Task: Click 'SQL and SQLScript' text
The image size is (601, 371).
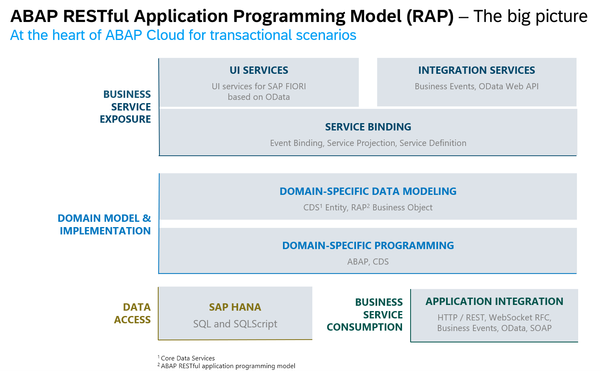Action: tap(235, 324)
